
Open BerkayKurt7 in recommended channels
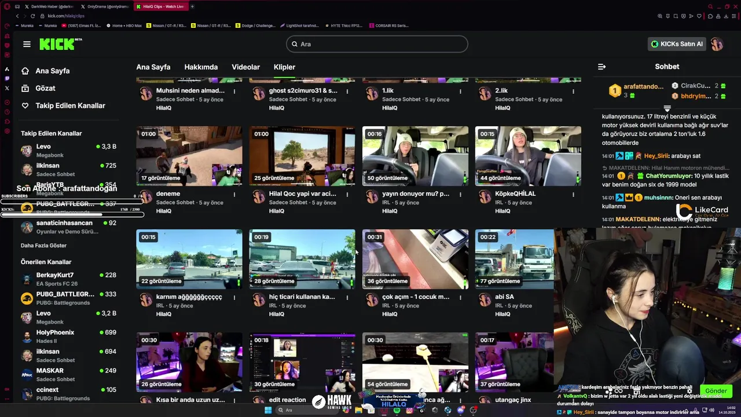pos(68,279)
